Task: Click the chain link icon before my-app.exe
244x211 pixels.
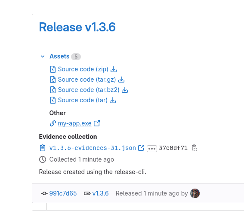Action: pyautogui.click(x=53, y=123)
